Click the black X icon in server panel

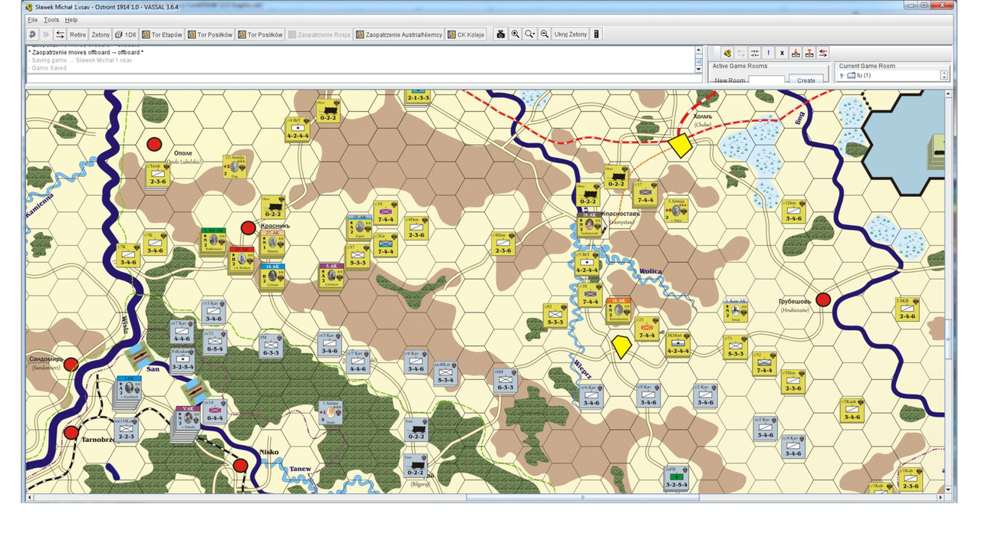point(783,53)
